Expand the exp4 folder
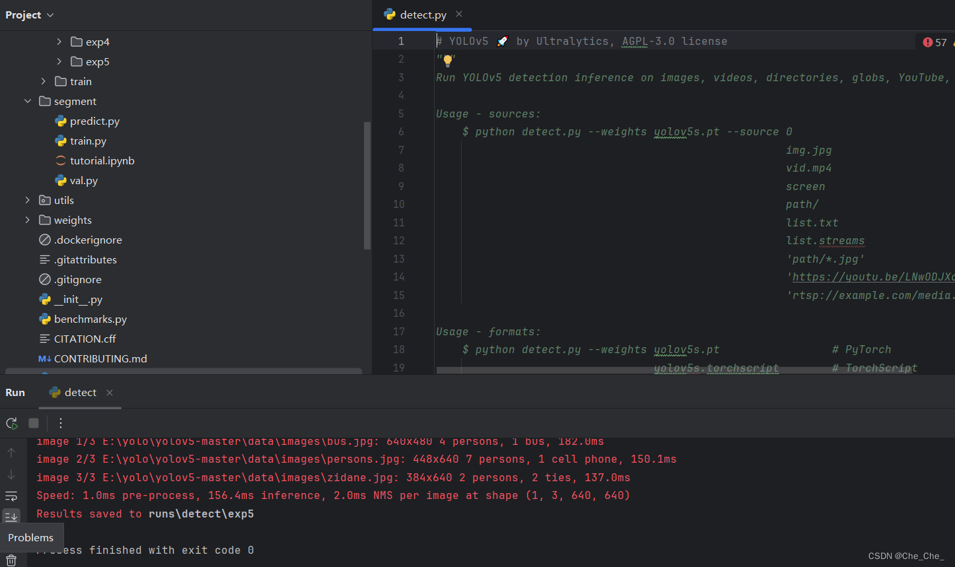 (59, 42)
